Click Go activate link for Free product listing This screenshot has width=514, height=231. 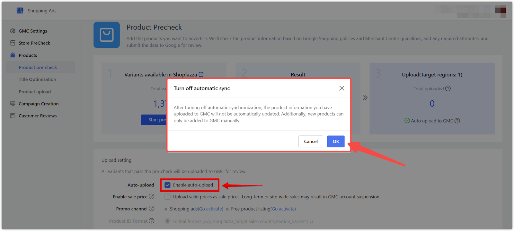[x=283, y=209]
